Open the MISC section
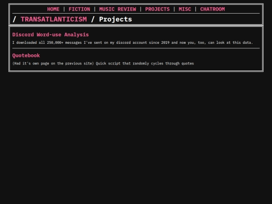The image size is (272, 204). (x=185, y=9)
